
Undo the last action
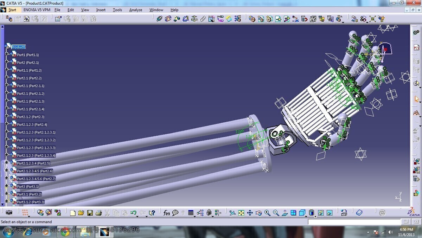[x=133, y=213]
